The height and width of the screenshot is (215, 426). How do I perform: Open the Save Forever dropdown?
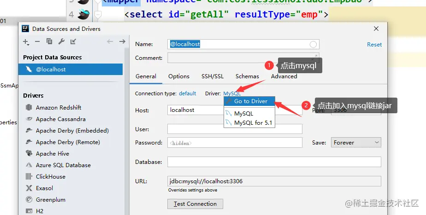pyautogui.click(x=356, y=143)
